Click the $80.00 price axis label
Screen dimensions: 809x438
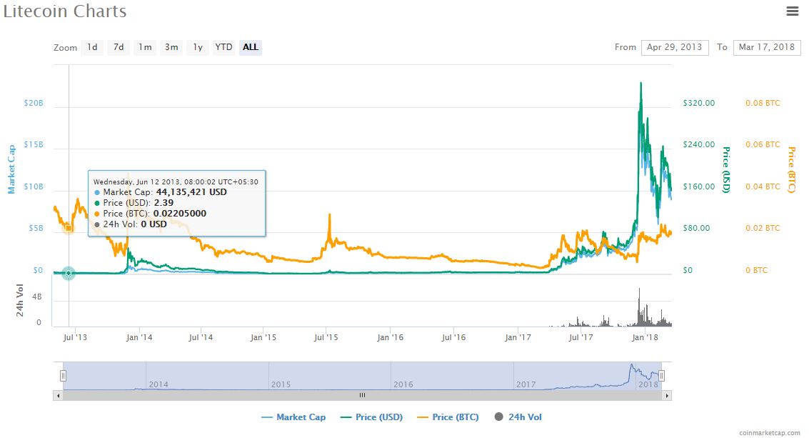point(696,228)
